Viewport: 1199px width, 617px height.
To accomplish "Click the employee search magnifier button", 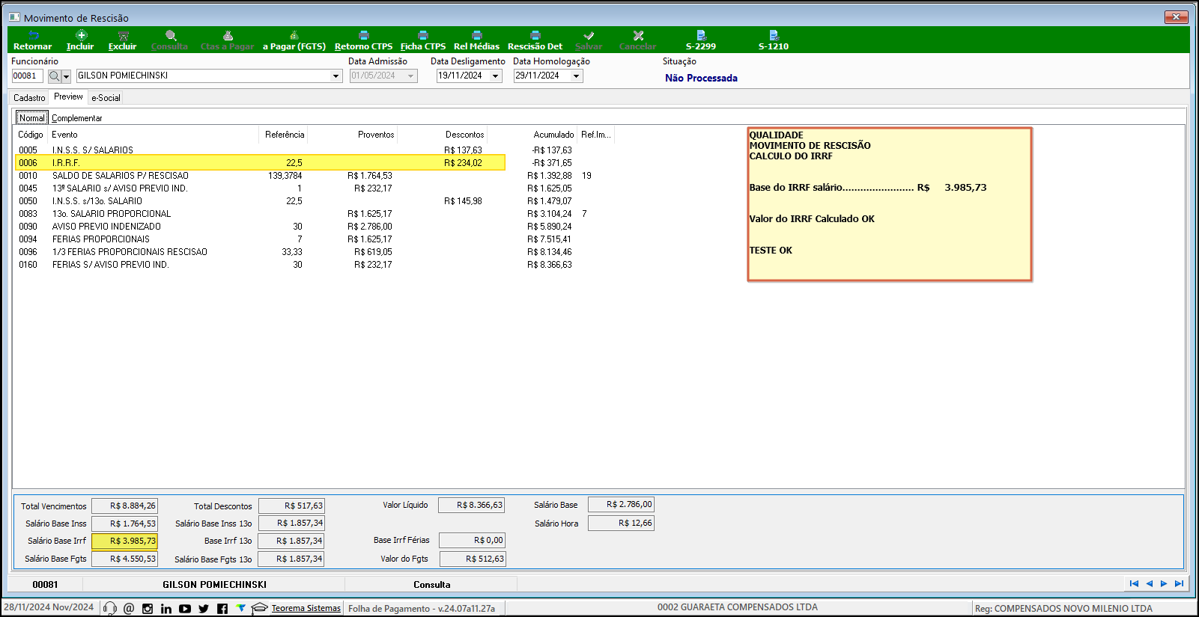I will click(x=54, y=76).
